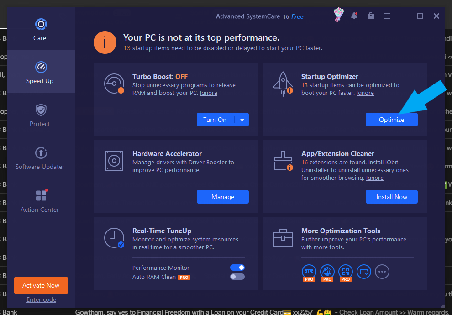Open the third PRO grid tool icon
452x315 pixels.
tap(346, 273)
